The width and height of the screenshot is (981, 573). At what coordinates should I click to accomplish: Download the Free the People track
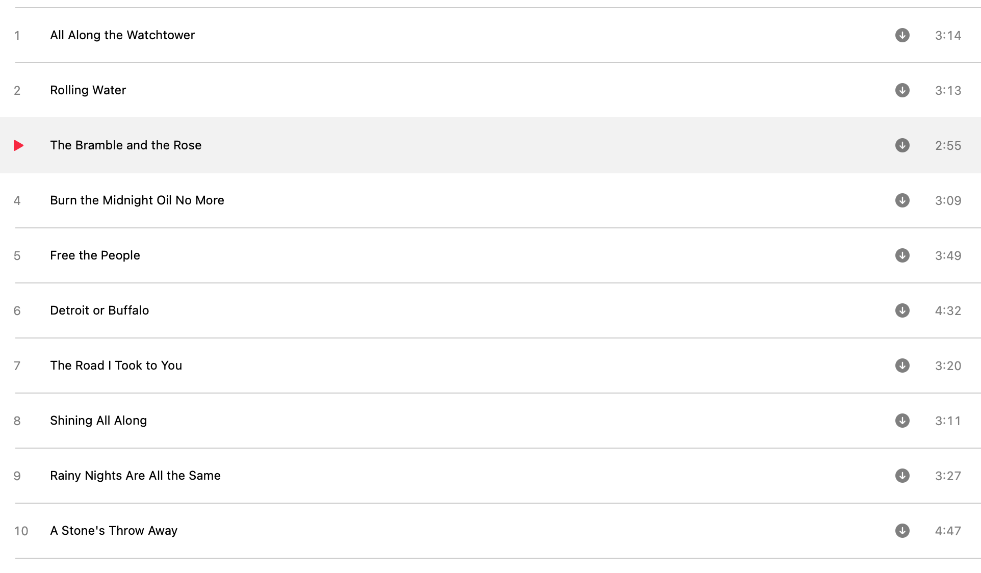902,255
